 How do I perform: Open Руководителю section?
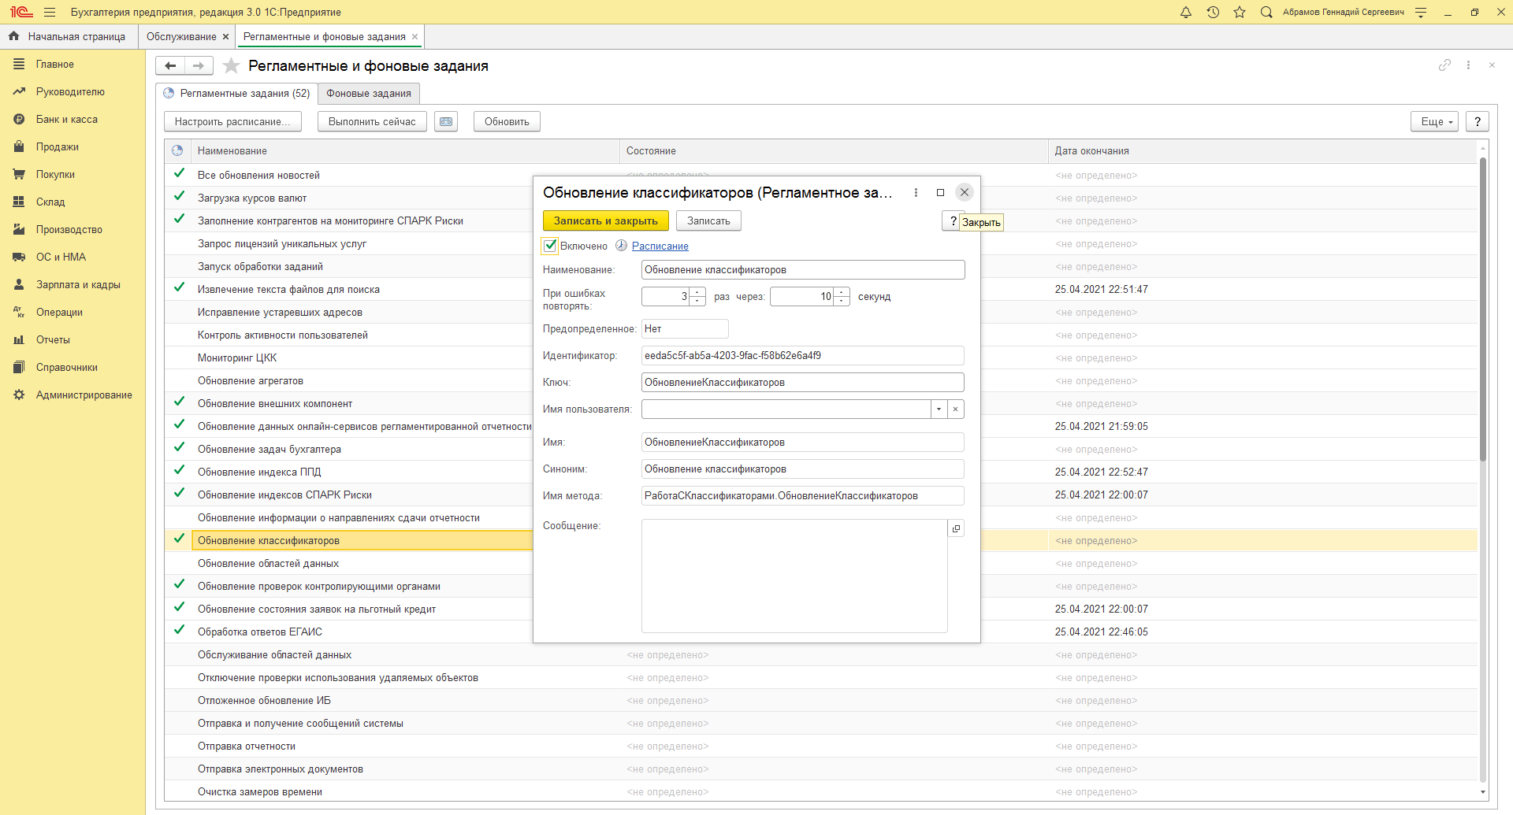click(x=70, y=92)
